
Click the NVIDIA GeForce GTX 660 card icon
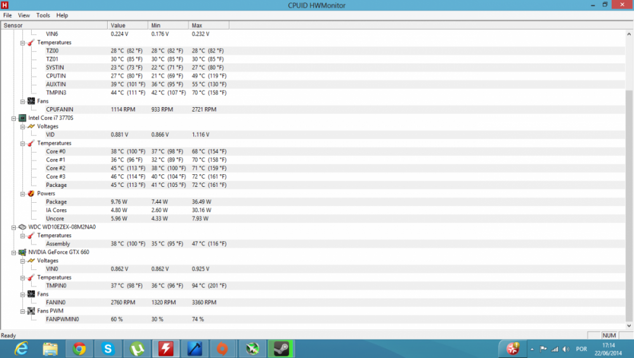click(x=22, y=252)
